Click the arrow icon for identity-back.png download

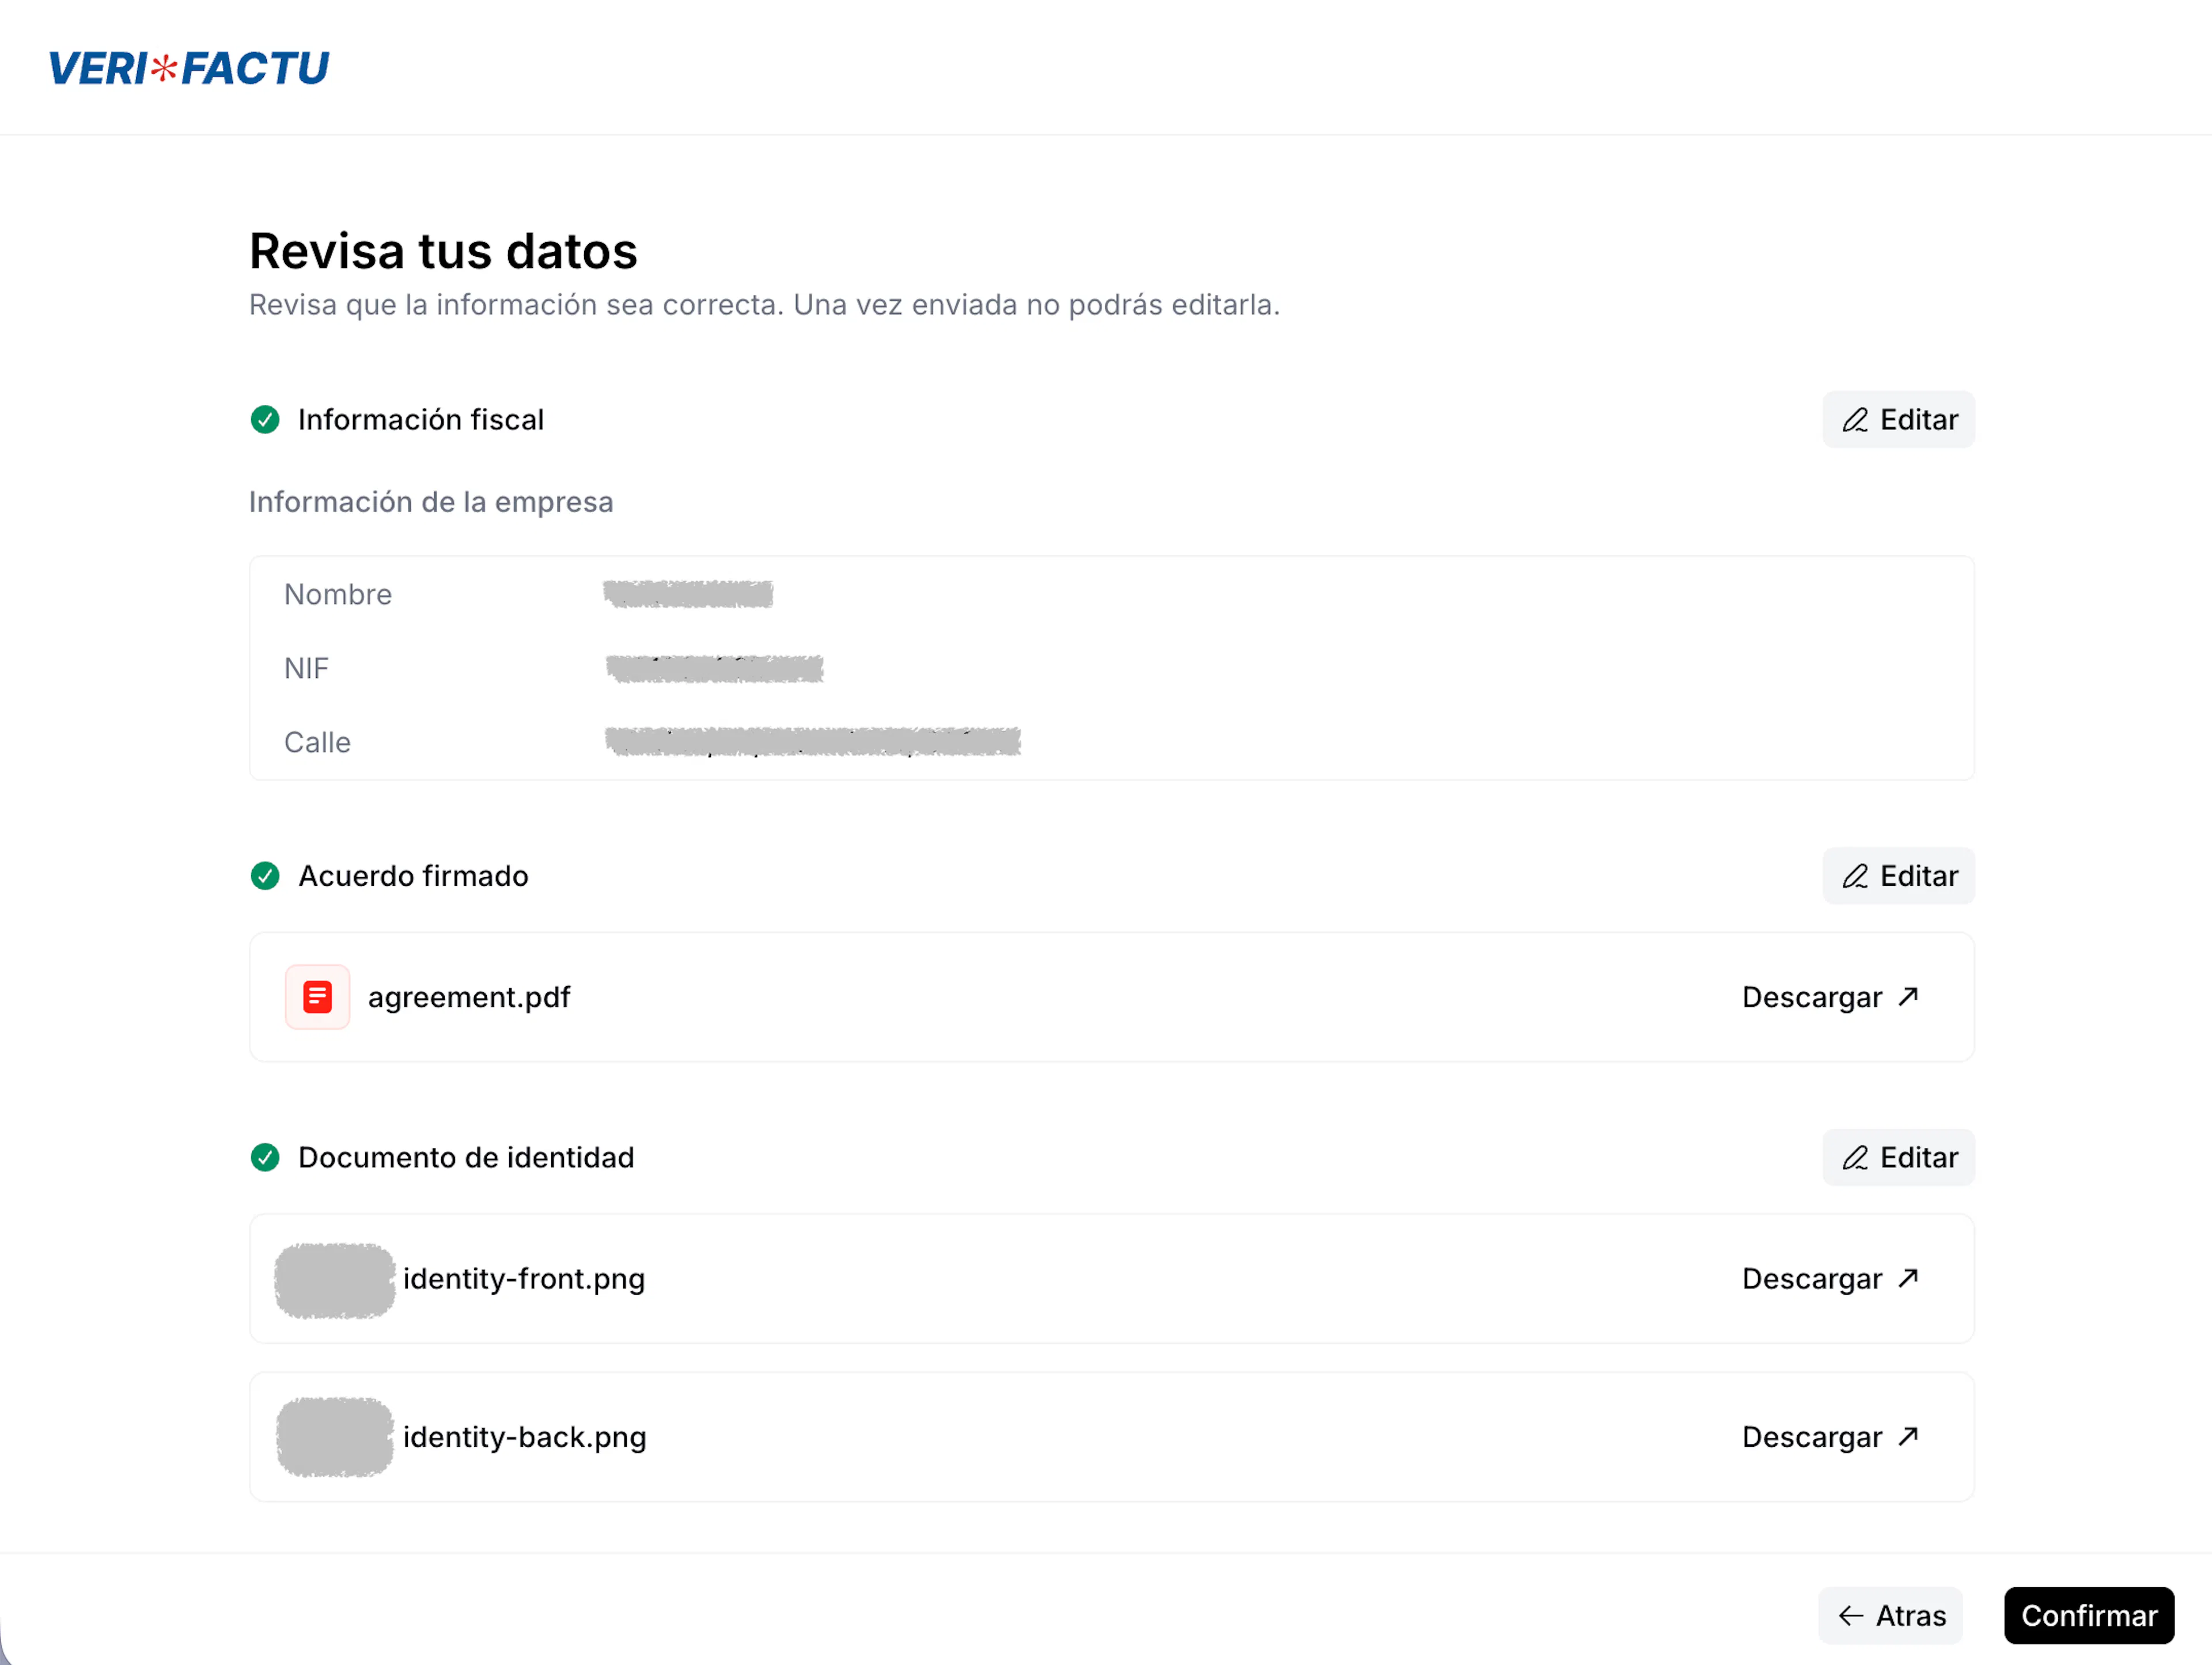pos(1908,1436)
